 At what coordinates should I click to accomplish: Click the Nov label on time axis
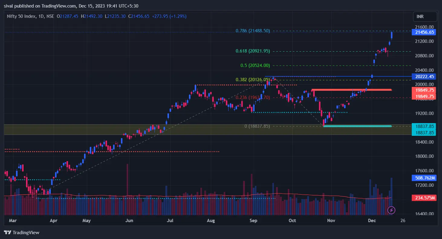331,221
